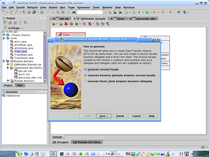
Task: Click the Track.java file icon in tree
Action: pos(12,52)
